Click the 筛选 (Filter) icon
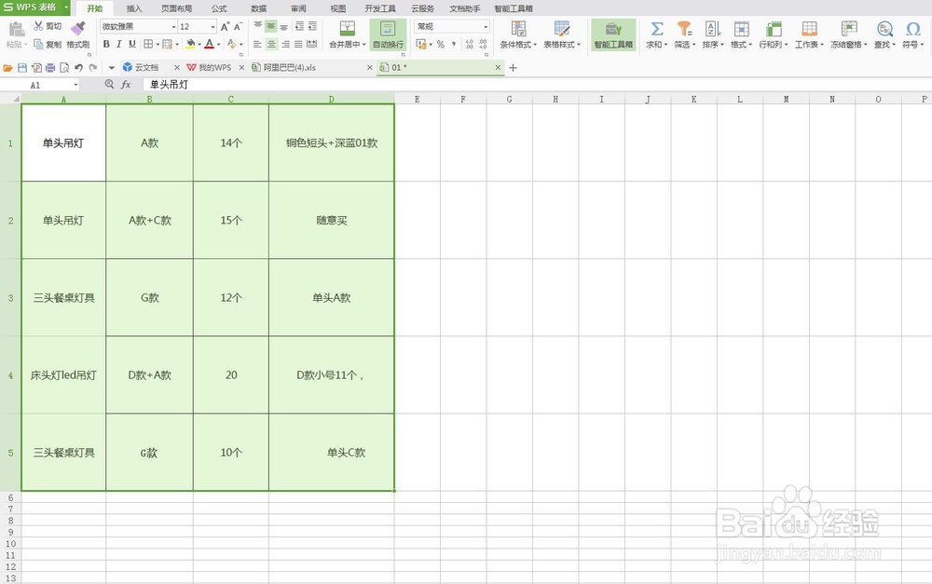This screenshot has width=932, height=584. coord(683,33)
